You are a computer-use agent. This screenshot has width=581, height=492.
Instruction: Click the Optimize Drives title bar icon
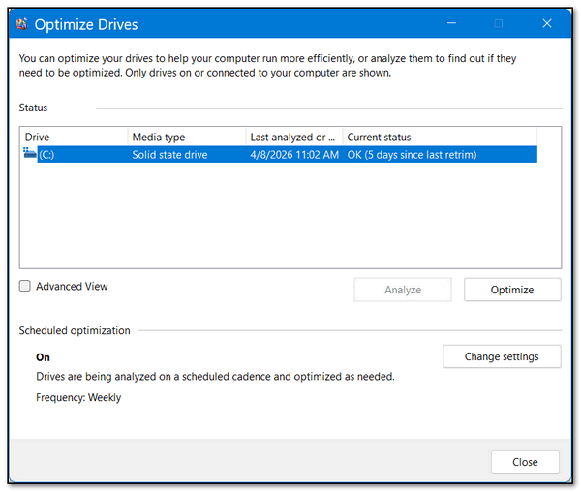tap(21, 23)
